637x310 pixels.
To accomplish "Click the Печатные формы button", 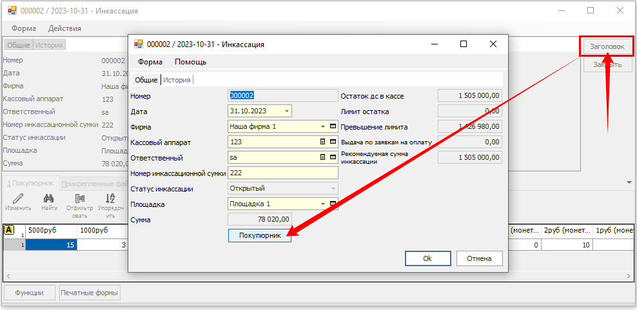I will (x=90, y=293).
